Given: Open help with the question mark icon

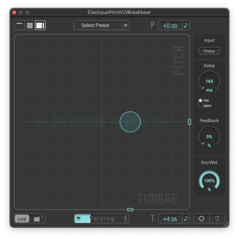Looking at the screenshot, I should tap(217, 219).
